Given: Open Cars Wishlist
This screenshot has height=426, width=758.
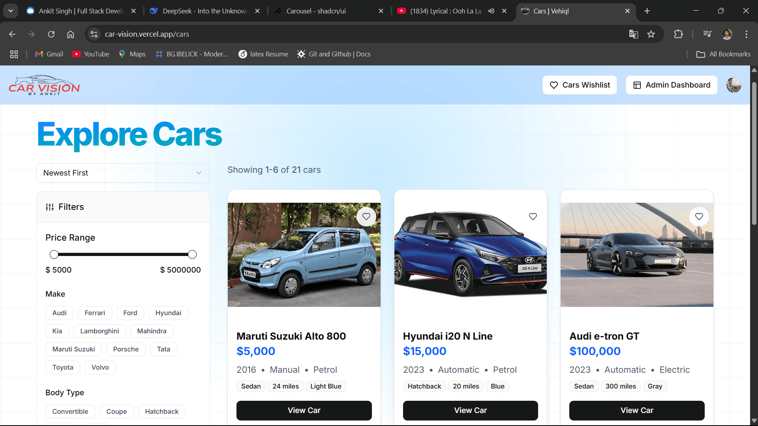Looking at the screenshot, I should point(580,85).
